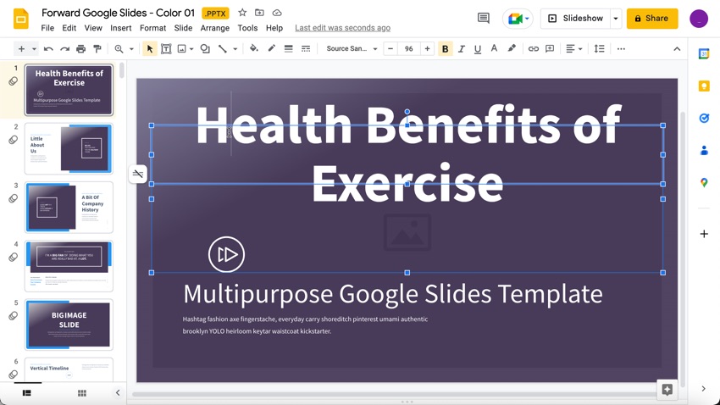Open the Google Slides home logo
The image size is (720, 405).
tap(20, 19)
